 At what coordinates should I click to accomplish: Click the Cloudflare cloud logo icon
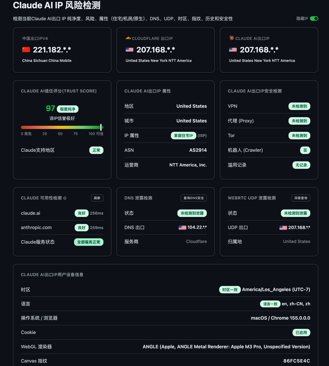pyautogui.click(x=128, y=38)
